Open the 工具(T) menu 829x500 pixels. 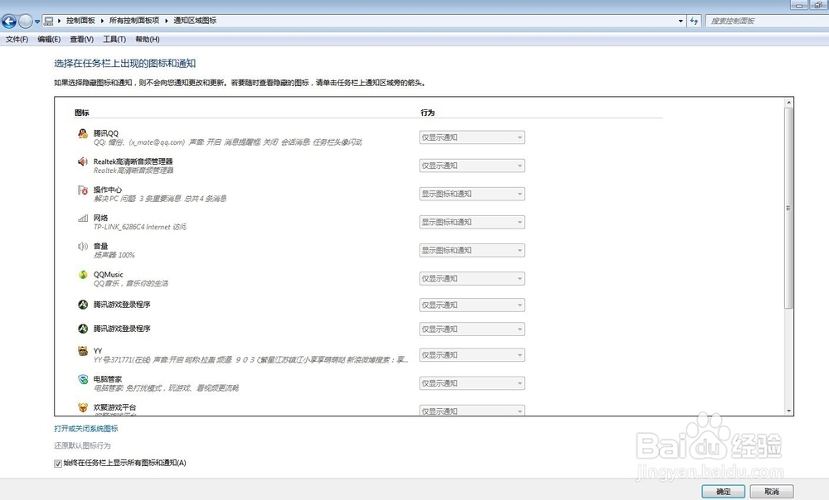point(114,39)
